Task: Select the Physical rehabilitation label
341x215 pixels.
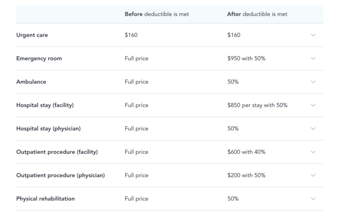Action: tap(45, 199)
